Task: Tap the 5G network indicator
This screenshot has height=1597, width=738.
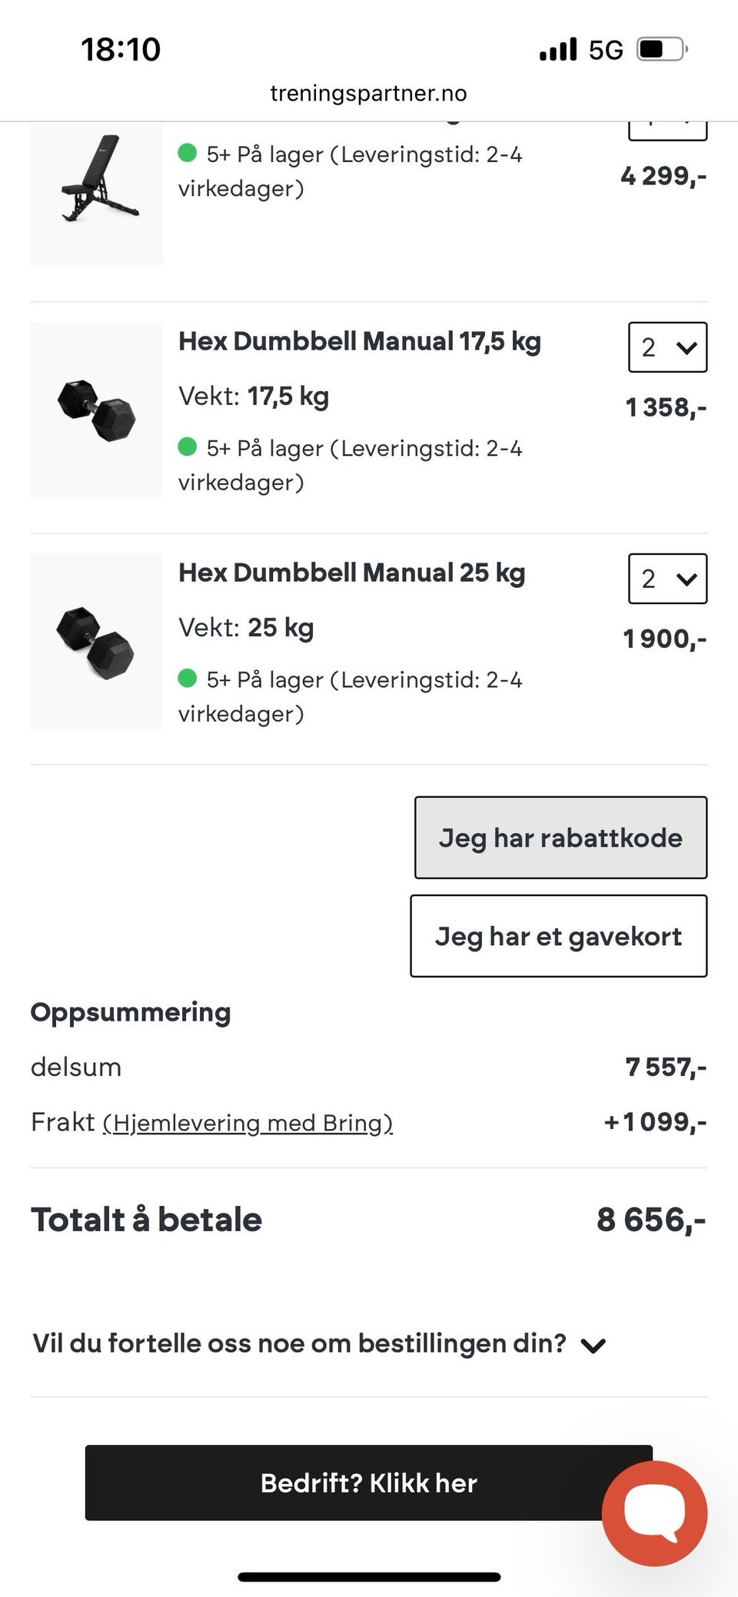Action: click(606, 50)
